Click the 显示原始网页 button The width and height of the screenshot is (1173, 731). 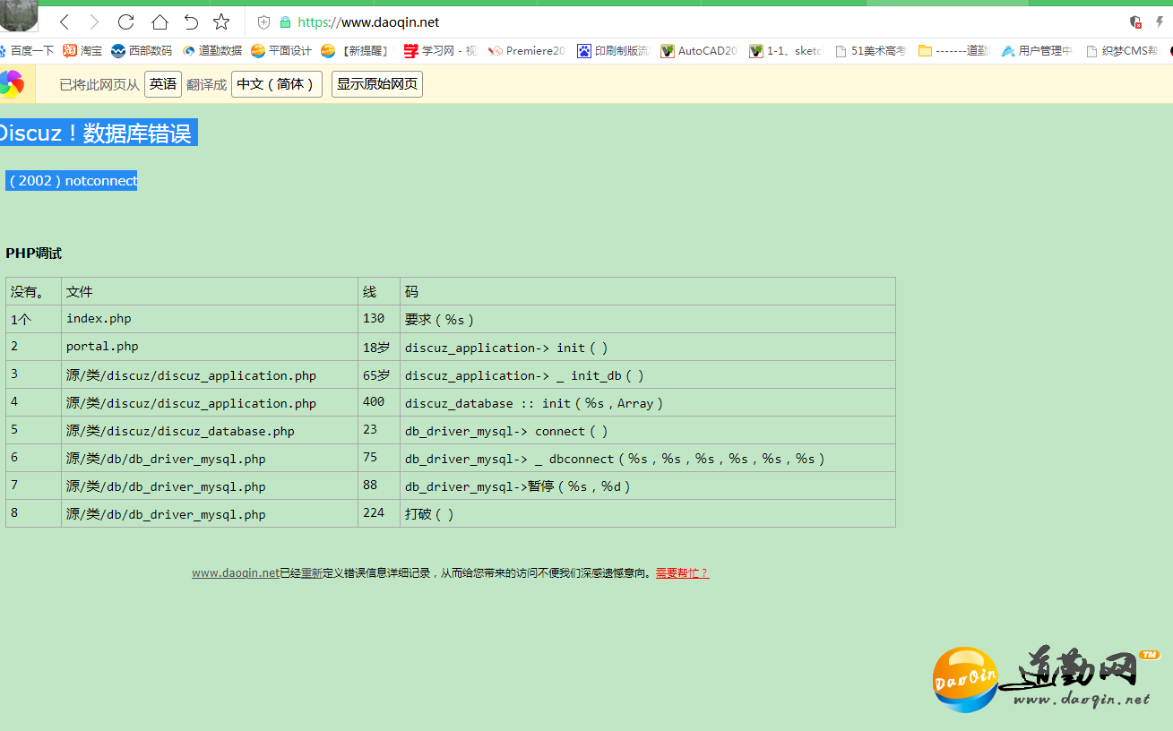[377, 84]
